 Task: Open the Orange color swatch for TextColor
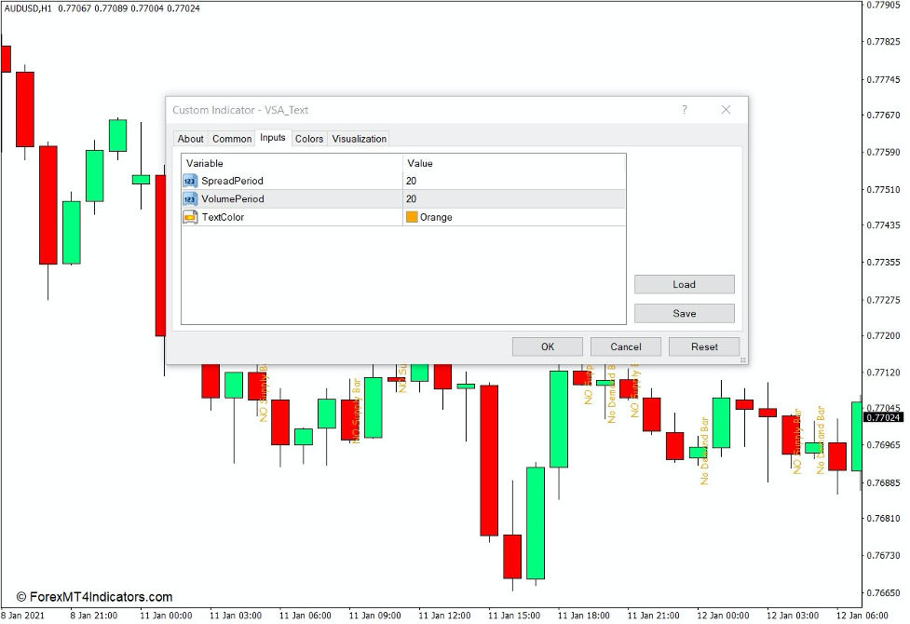coord(411,217)
